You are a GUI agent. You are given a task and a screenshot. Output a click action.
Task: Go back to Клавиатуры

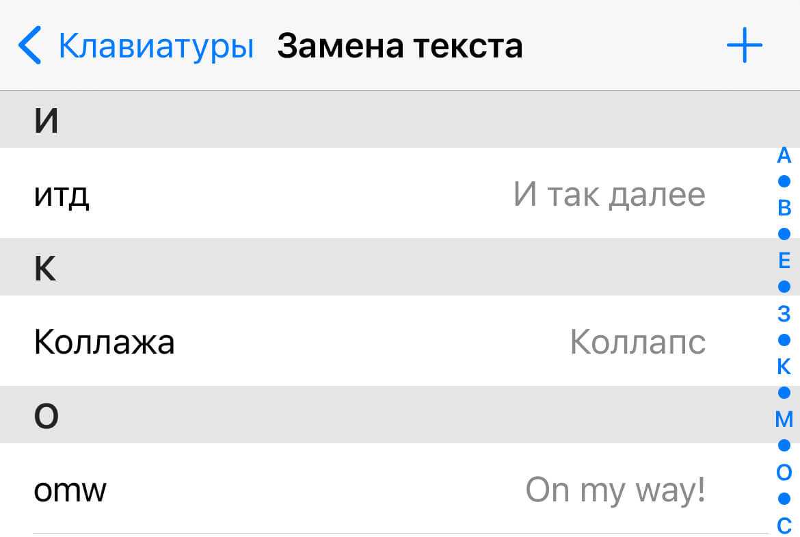[x=156, y=46]
